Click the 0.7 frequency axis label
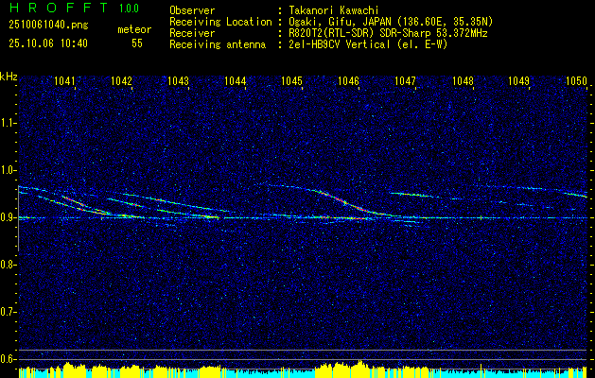 (9, 312)
